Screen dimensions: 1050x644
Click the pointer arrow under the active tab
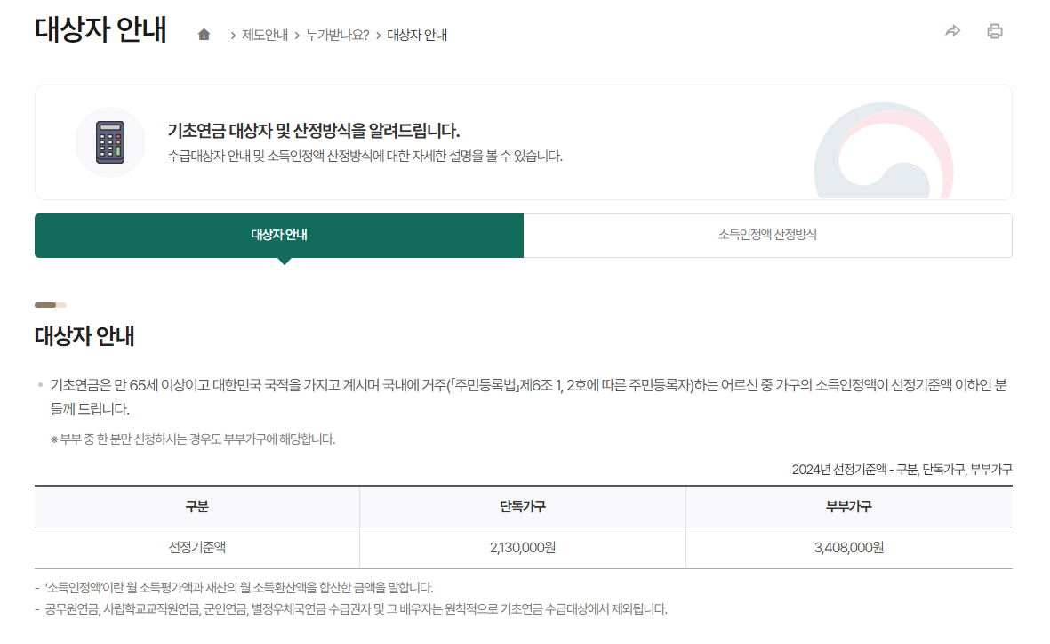(x=285, y=260)
